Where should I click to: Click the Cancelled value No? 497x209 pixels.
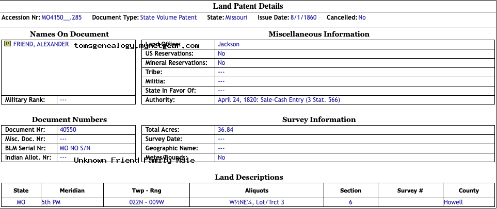[362, 18]
